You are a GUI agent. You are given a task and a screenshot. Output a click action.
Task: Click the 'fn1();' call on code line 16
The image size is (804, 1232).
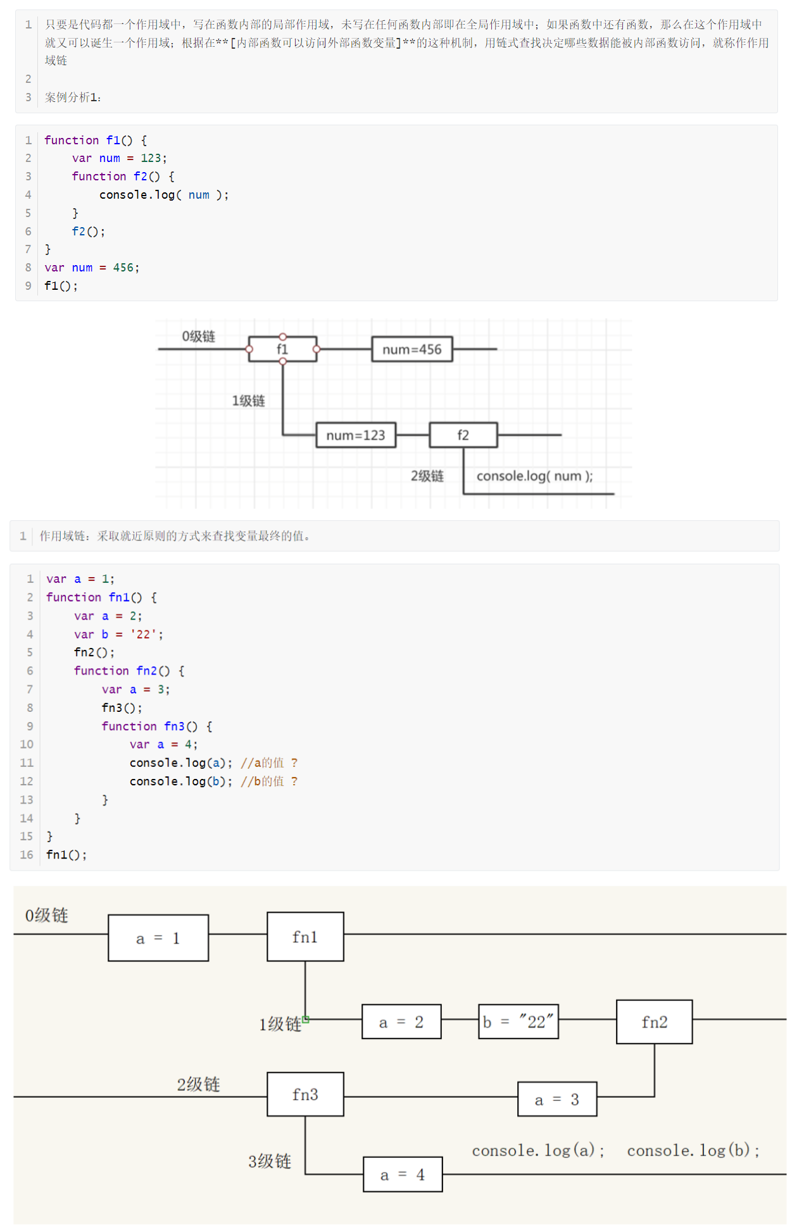point(66,856)
